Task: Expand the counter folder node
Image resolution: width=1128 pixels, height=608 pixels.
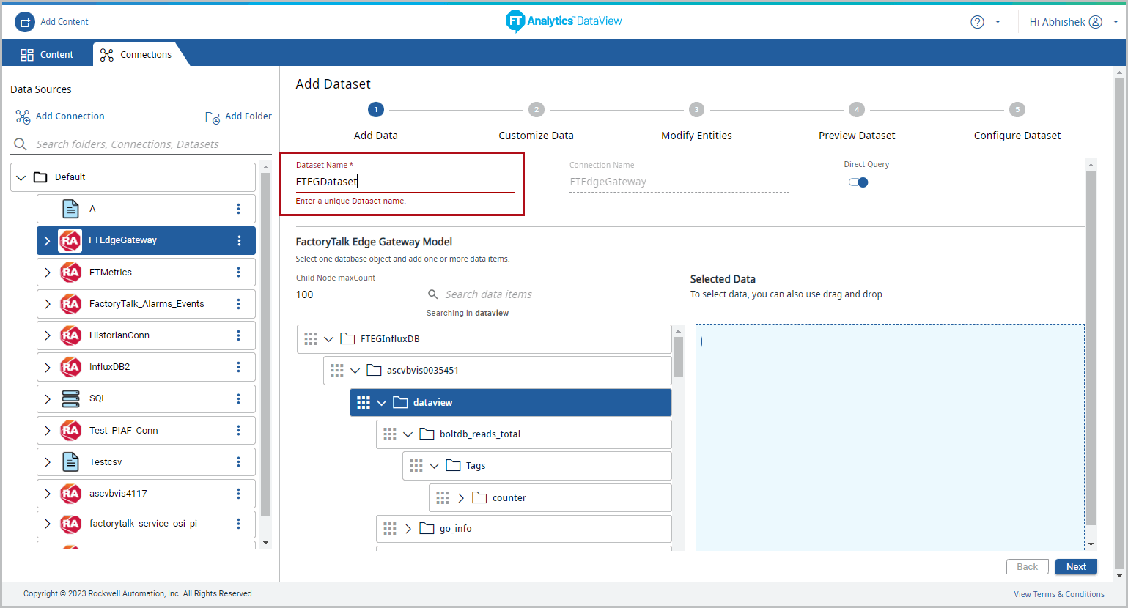Action: click(461, 498)
